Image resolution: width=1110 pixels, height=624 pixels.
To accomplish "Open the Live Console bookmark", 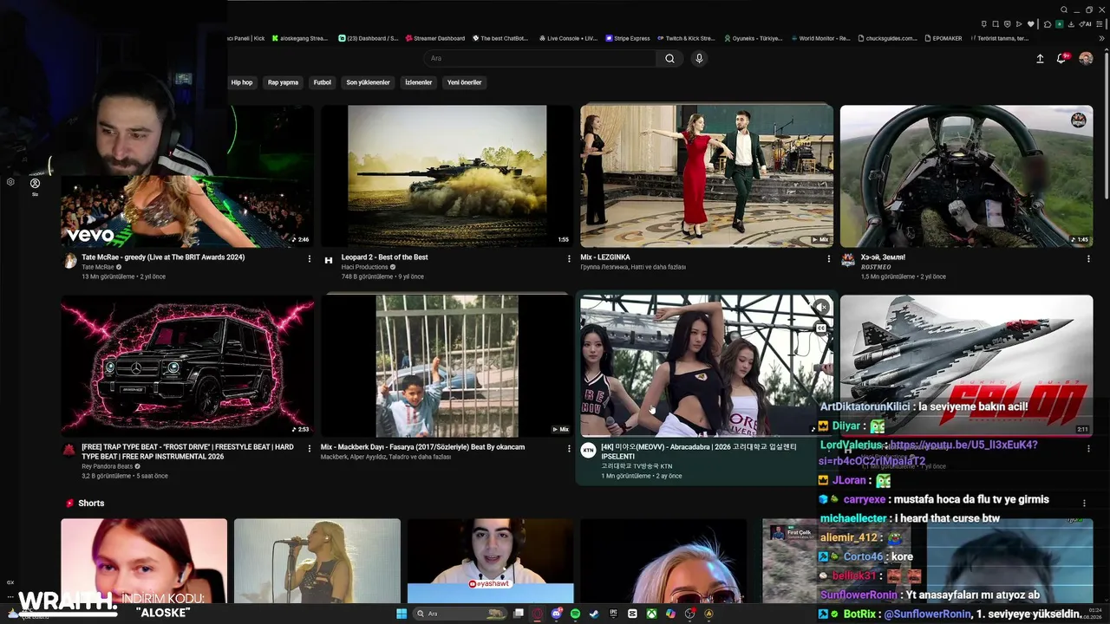I will 568,38.
